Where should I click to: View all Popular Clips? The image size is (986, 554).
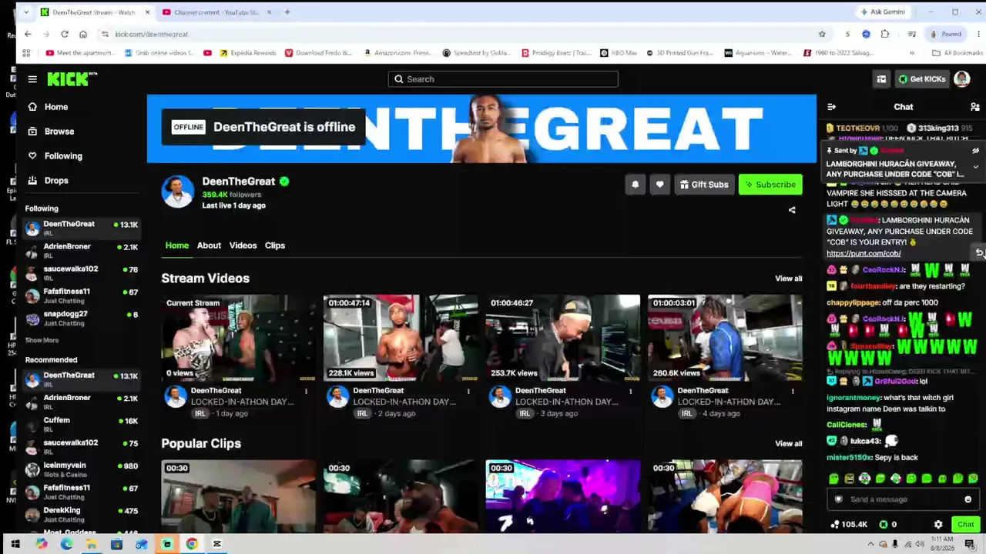[x=788, y=444]
